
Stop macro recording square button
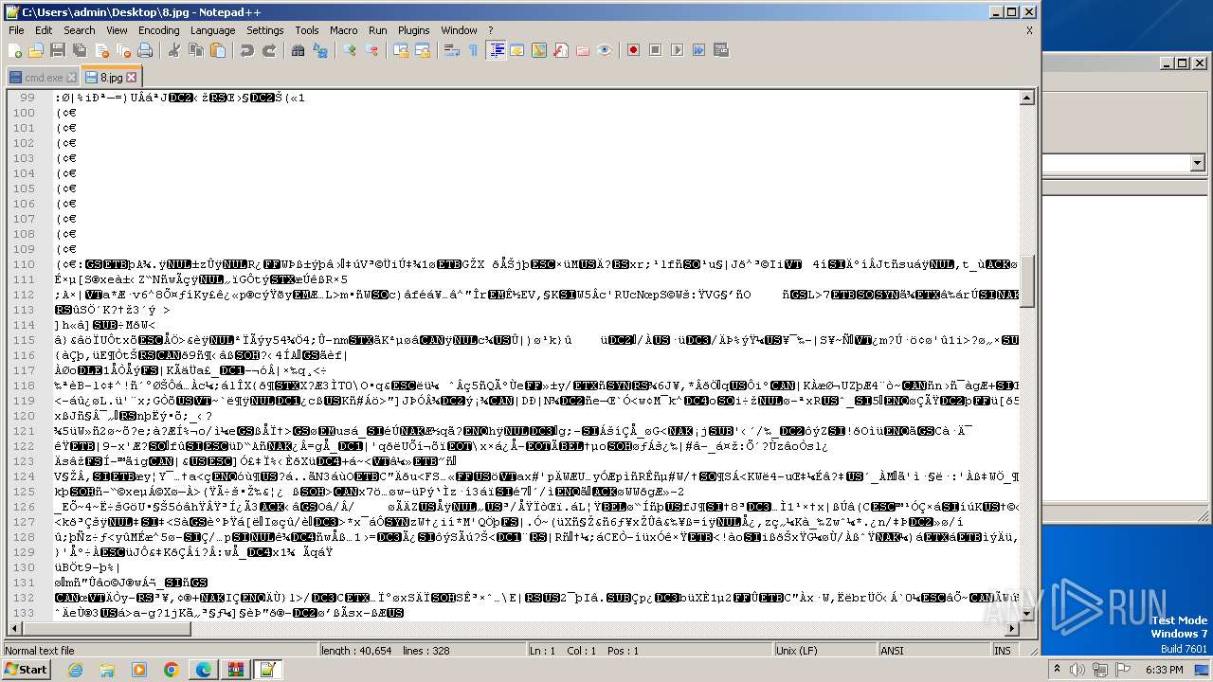(x=655, y=50)
